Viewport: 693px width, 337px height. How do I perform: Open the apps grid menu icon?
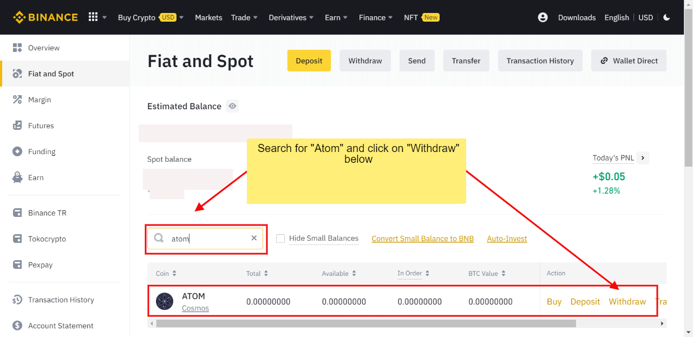tap(93, 17)
